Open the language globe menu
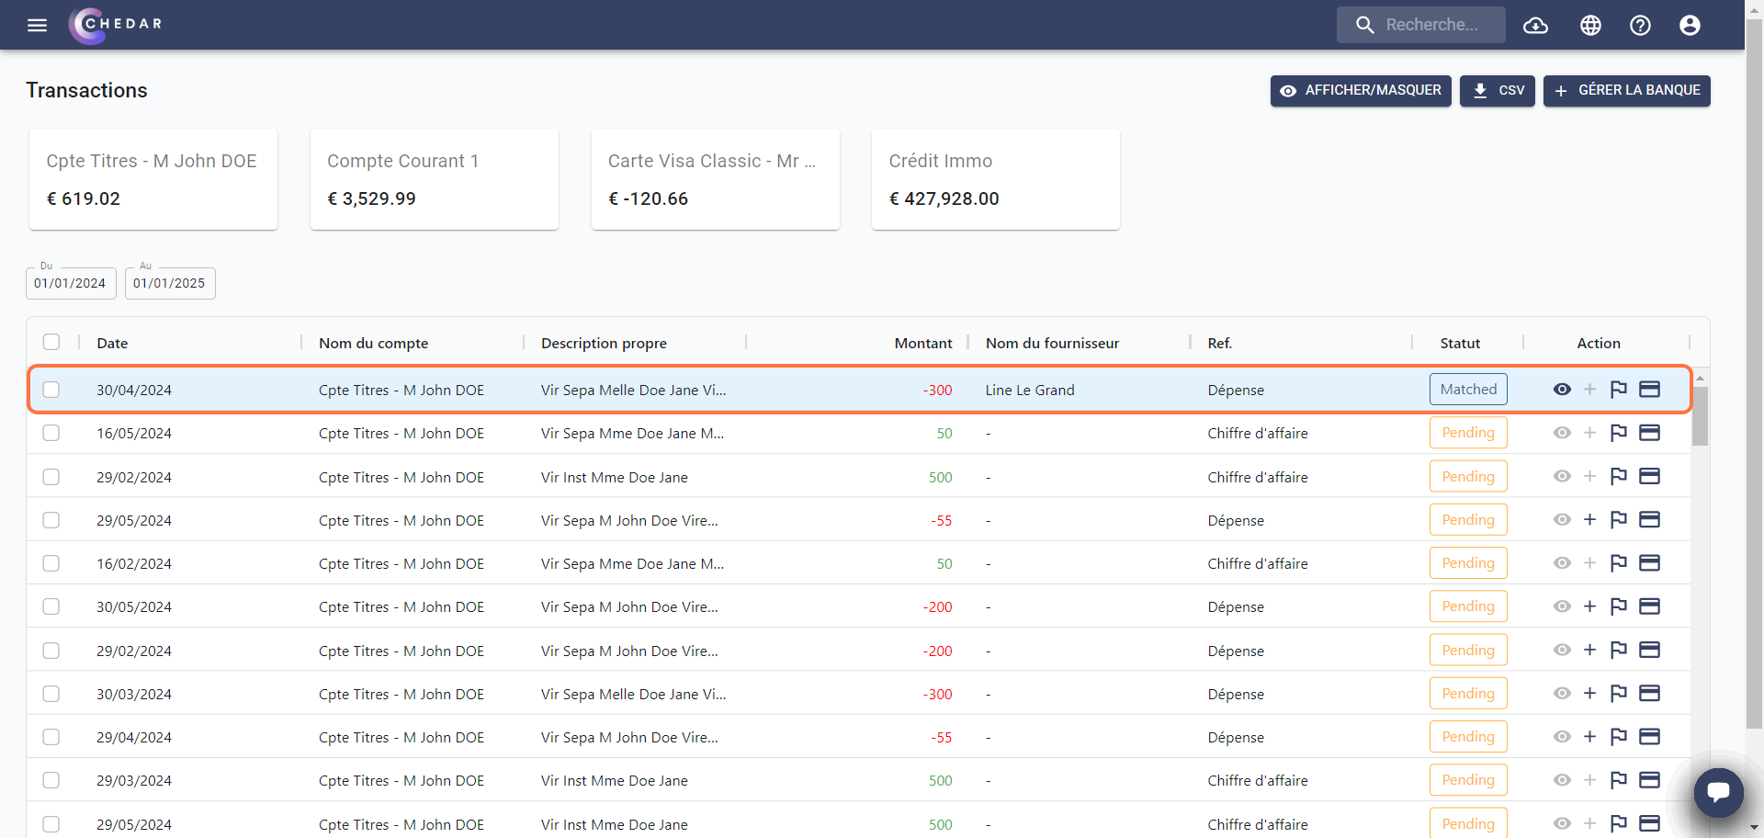The height and width of the screenshot is (838, 1764). (1590, 25)
